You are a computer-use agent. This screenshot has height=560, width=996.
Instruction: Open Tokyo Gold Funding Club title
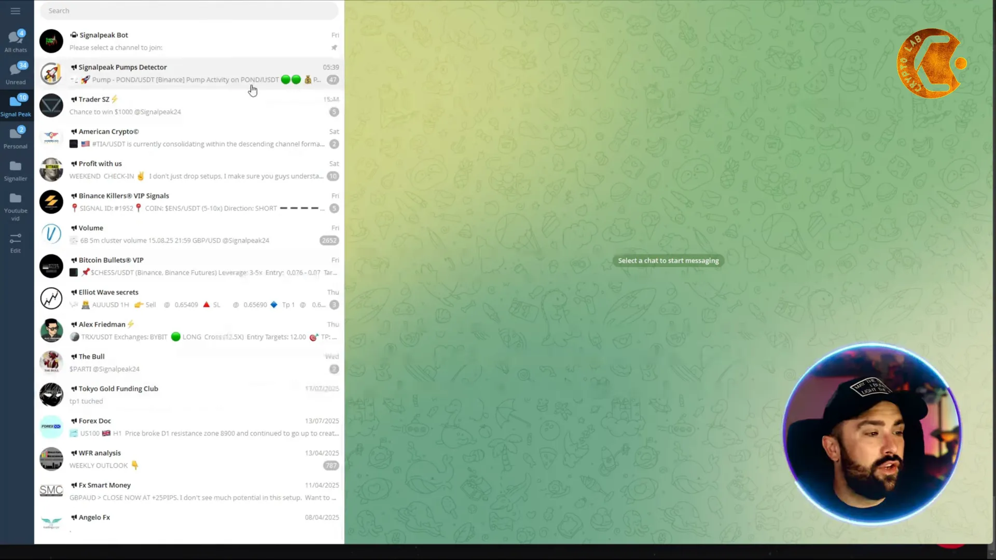point(118,389)
